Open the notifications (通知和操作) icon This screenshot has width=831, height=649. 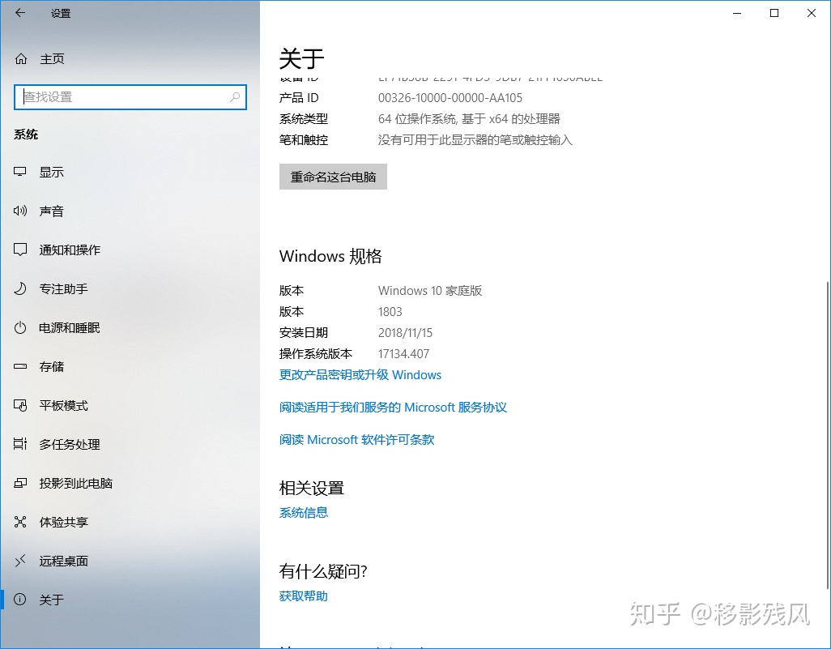tap(20, 250)
